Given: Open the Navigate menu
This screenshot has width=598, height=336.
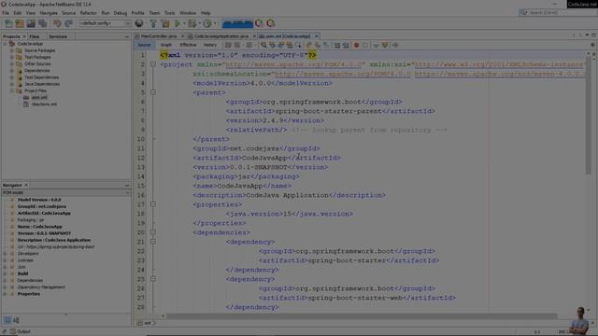Looking at the screenshot, I should 49,13.
